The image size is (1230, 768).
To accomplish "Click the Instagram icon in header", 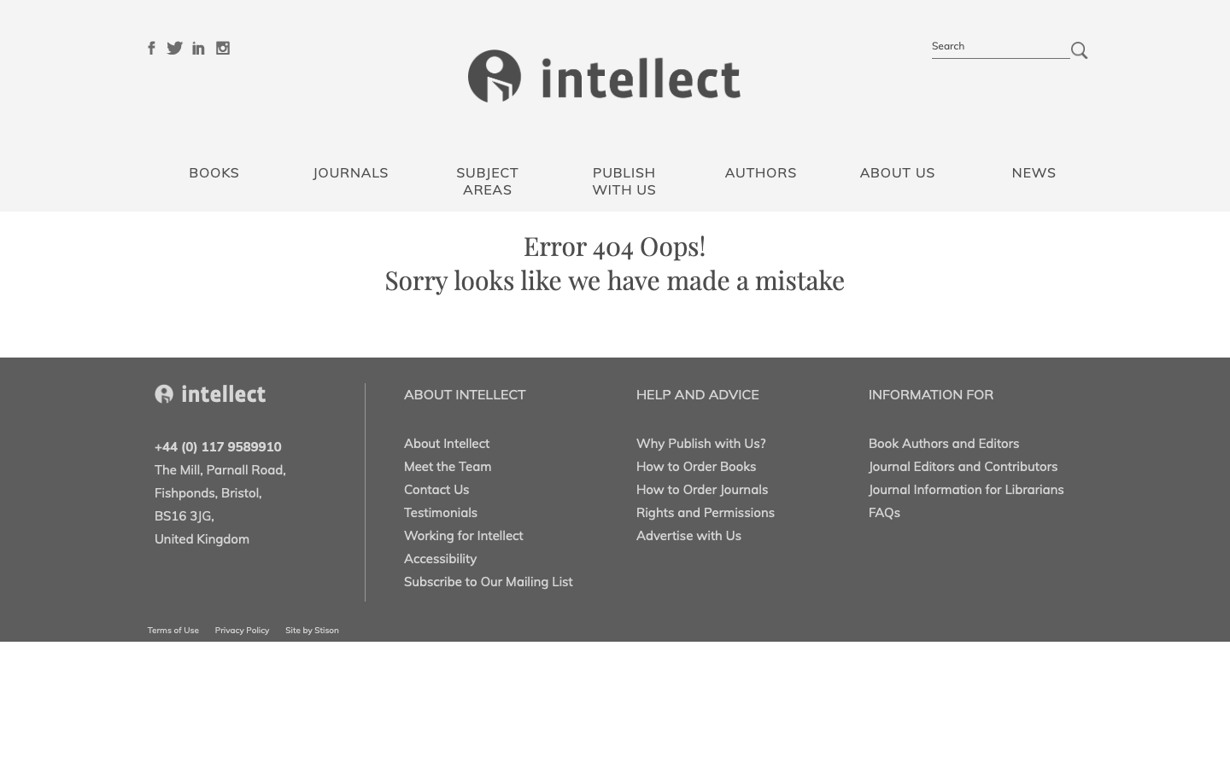I will (223, 48).
